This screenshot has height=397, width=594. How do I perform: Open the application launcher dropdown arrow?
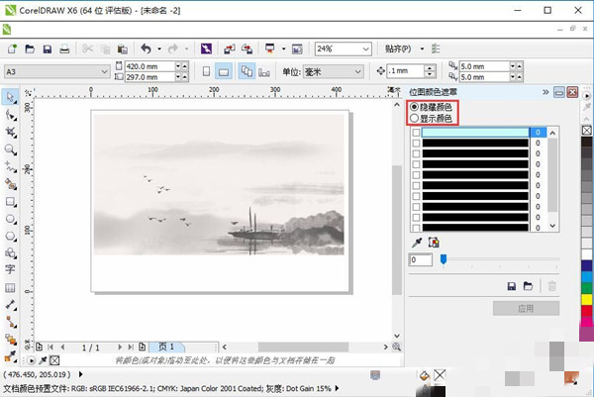click(x=283, y=49)
